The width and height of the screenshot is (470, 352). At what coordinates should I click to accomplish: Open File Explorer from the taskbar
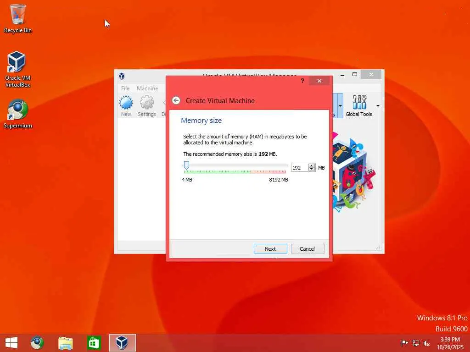(x=65, y=343)
